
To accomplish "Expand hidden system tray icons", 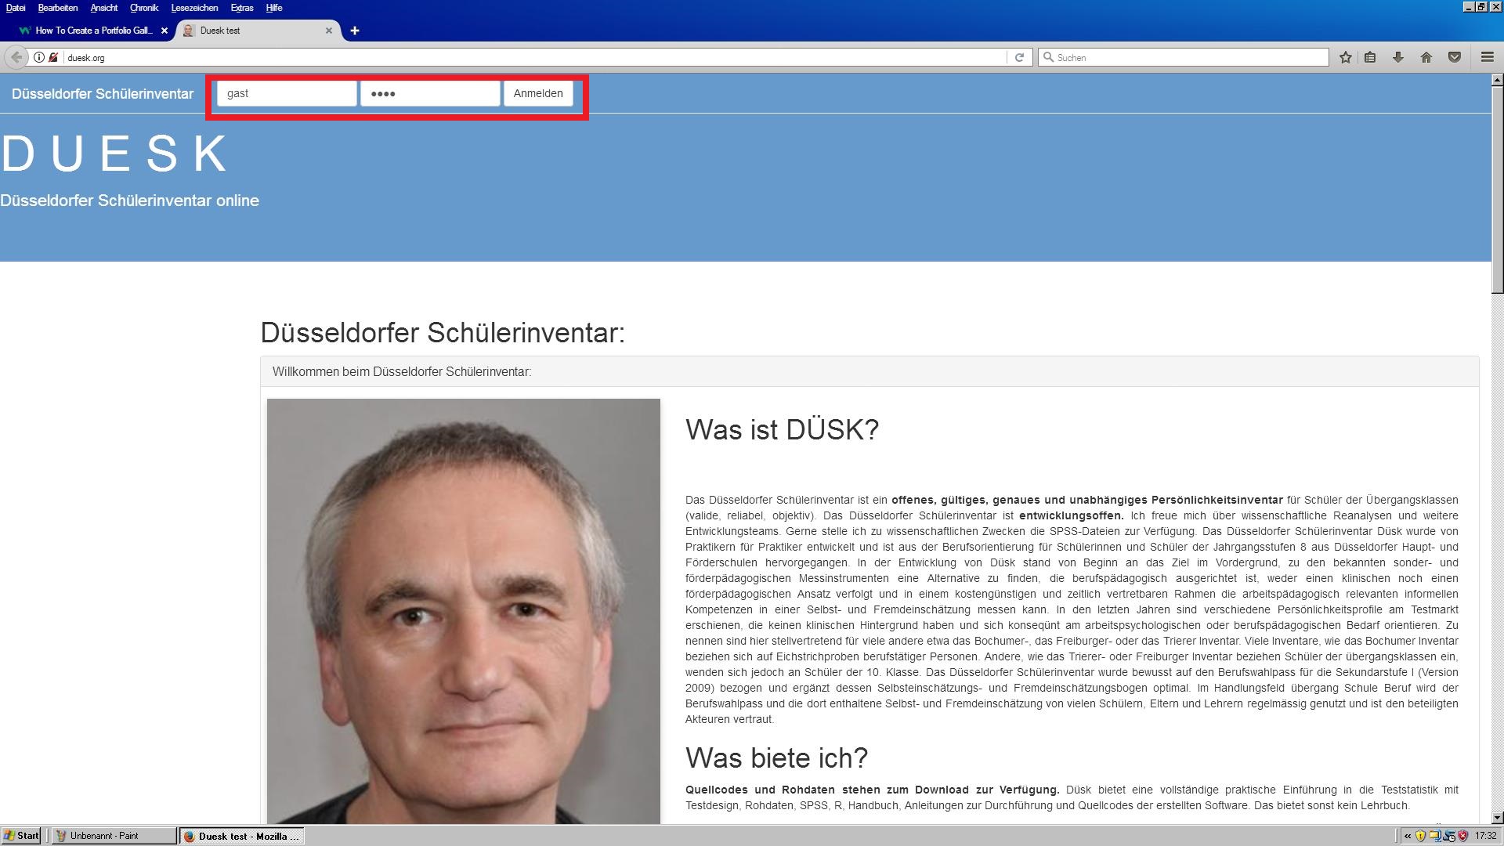I will [x=1408, y=836].
